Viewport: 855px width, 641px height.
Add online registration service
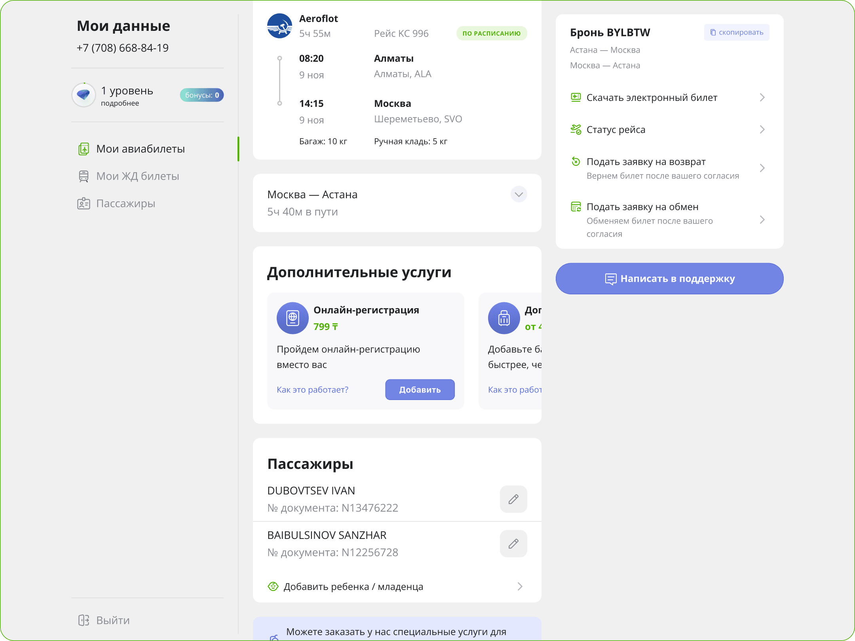[x=420, y=390]
